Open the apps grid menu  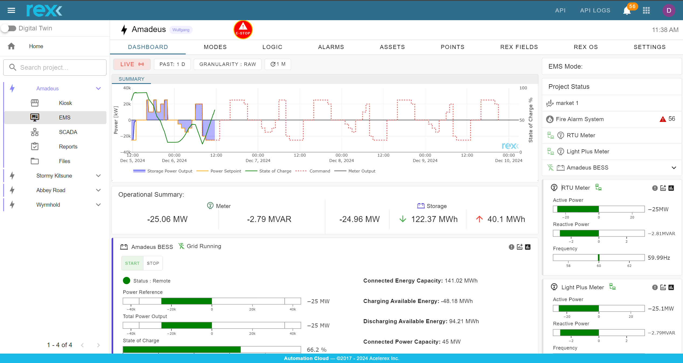[646, 10]
